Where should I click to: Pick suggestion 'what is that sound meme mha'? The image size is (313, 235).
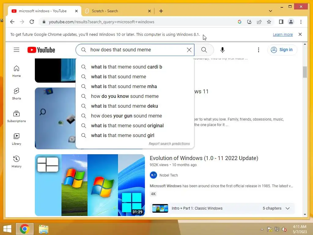pos(135,87)
